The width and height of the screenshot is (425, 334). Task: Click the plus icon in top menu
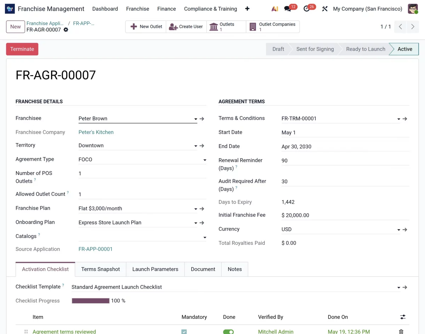247,9
